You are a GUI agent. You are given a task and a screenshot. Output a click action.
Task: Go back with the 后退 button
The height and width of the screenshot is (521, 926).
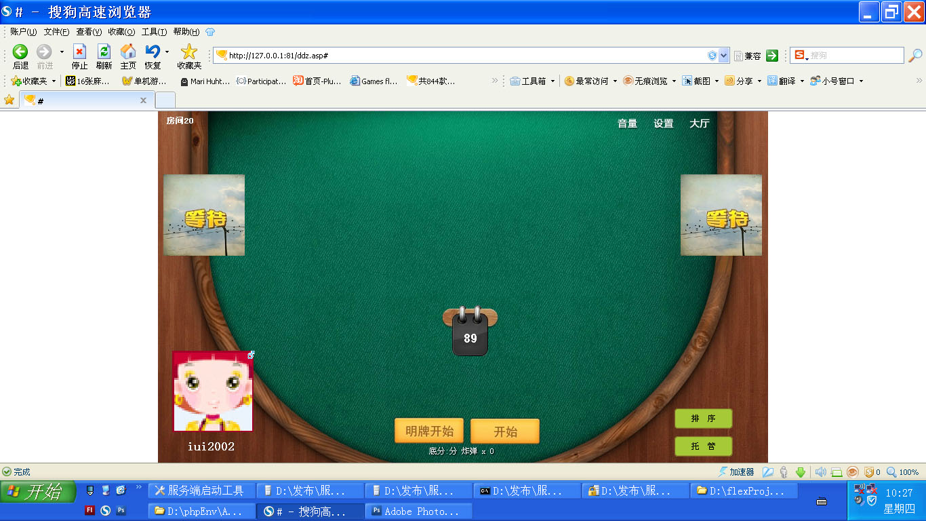20,56
